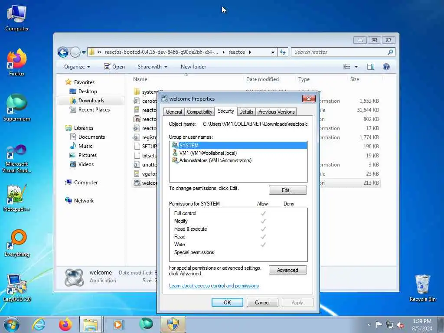Image resolution: width=444 pixels, height=333 pixels.
Task: Click the shield taskbar button
Action: (173, 324)
